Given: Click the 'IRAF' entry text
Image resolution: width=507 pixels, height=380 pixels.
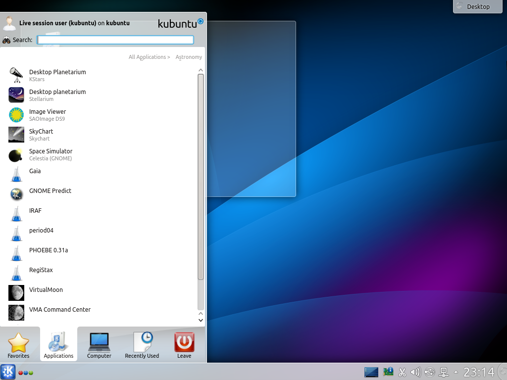Looking at the screenshot, I should (35, 211).
